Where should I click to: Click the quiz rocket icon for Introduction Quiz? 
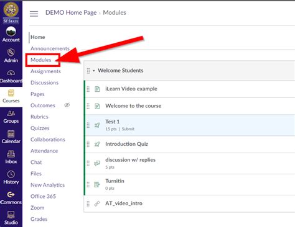coord(97,144)
